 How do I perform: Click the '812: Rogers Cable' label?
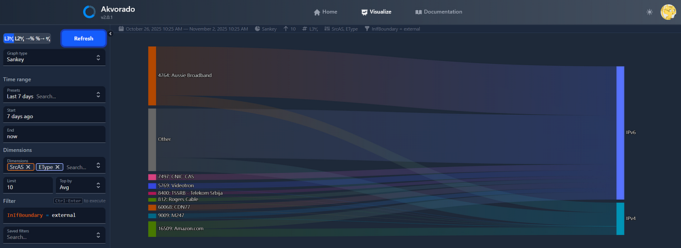(178, 200)
